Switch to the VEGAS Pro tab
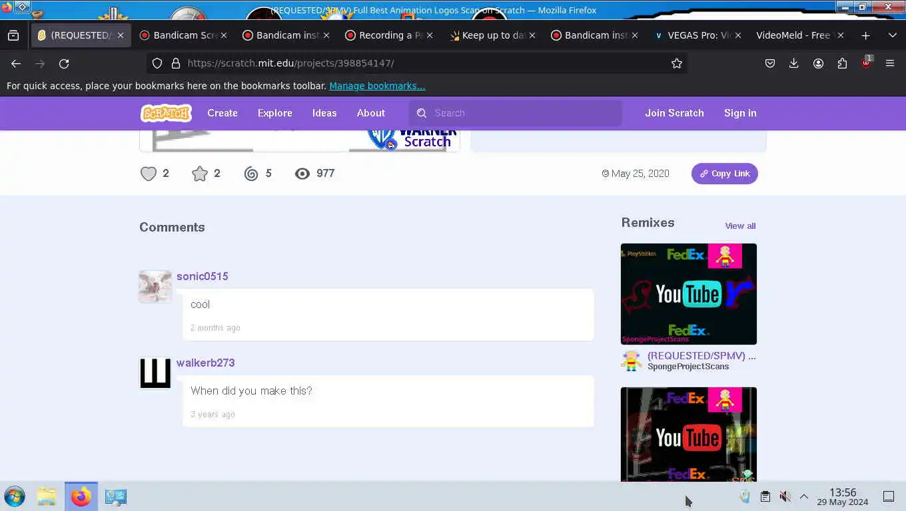The width and height of the screenshot is (906, 511). pyautogui.click(x=697, y=35)
